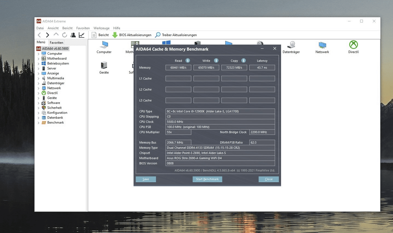
Task: Open the Ansicht menu
Action: [x=53, y=28]
